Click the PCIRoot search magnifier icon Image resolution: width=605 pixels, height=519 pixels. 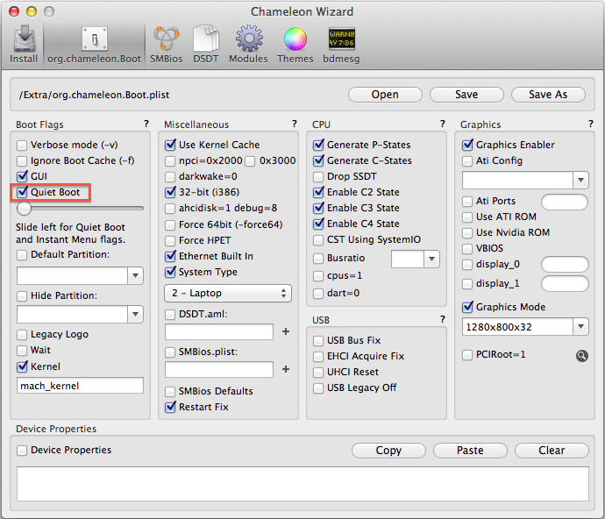click(x=582, y=355)
